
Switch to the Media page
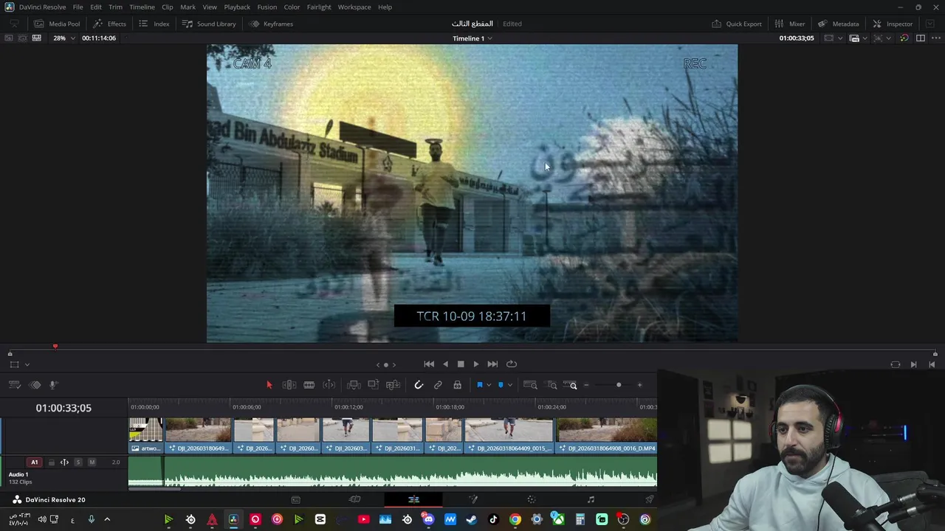pyautogui.click(x=295, y=499)
